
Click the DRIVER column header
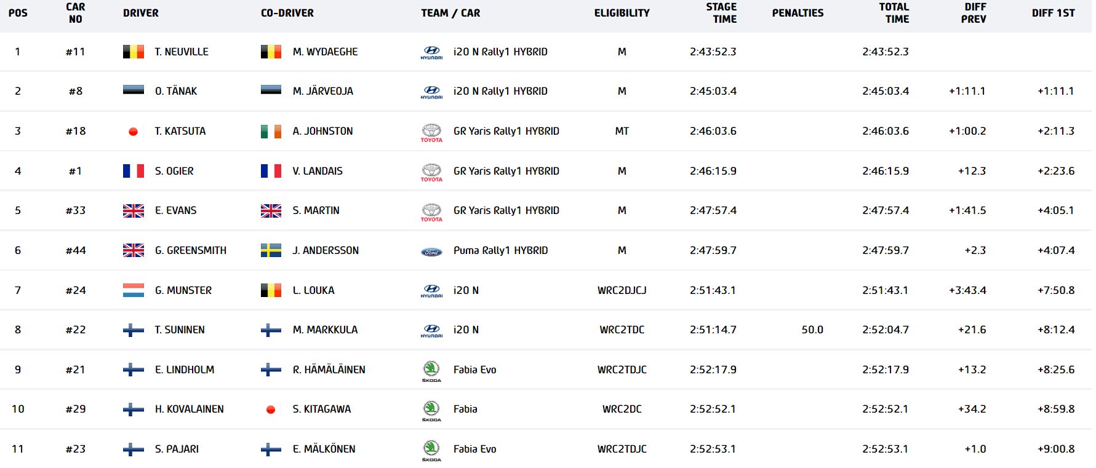tap(141, 13)
